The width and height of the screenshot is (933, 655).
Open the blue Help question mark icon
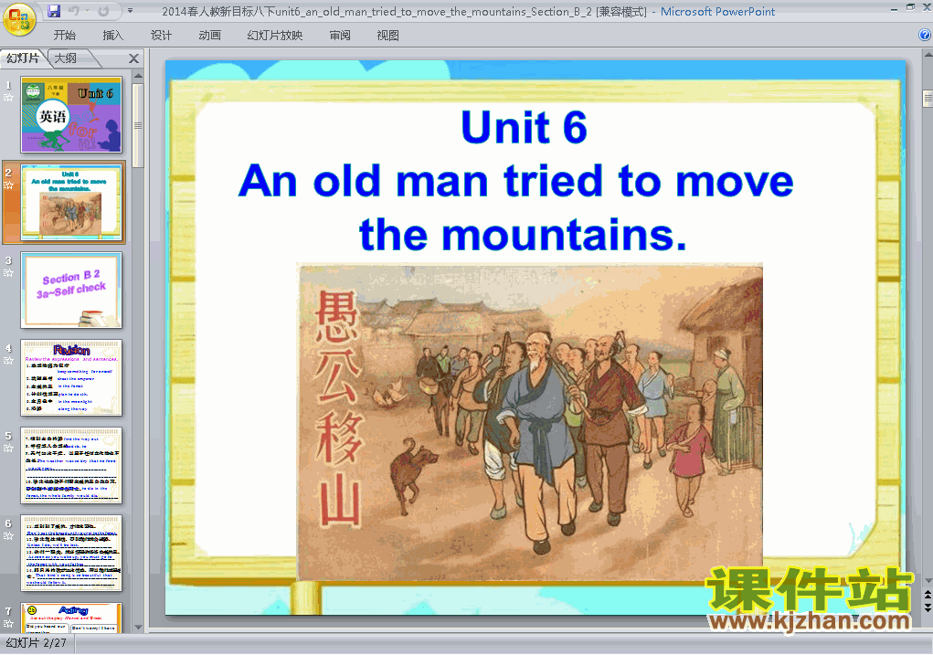[926, 35]
